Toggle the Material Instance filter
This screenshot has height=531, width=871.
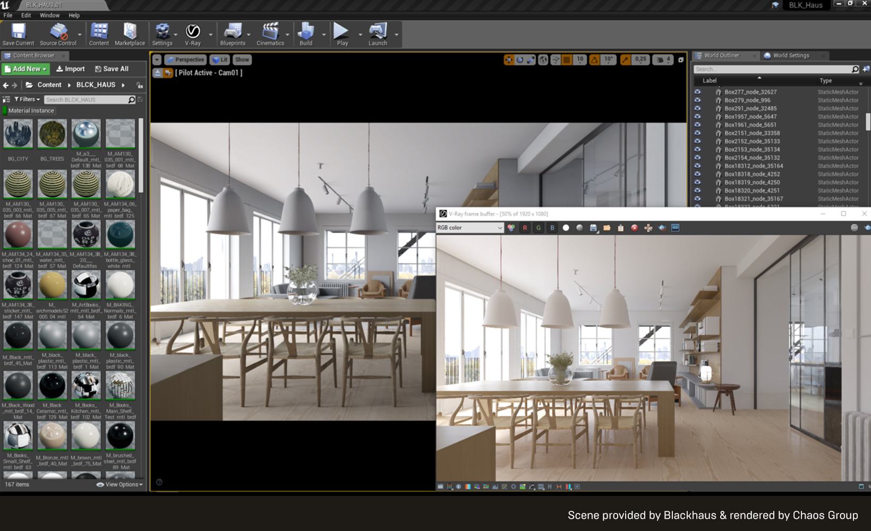(31, 111)
